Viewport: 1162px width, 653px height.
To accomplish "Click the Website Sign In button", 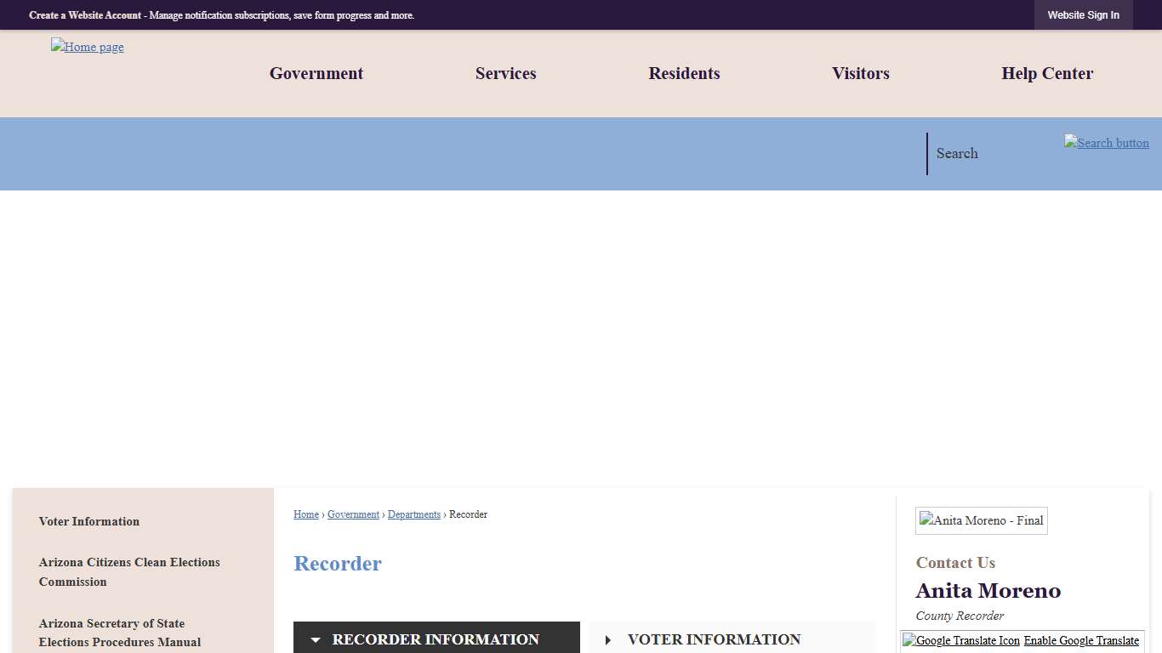I will (x=1083, y=15).
